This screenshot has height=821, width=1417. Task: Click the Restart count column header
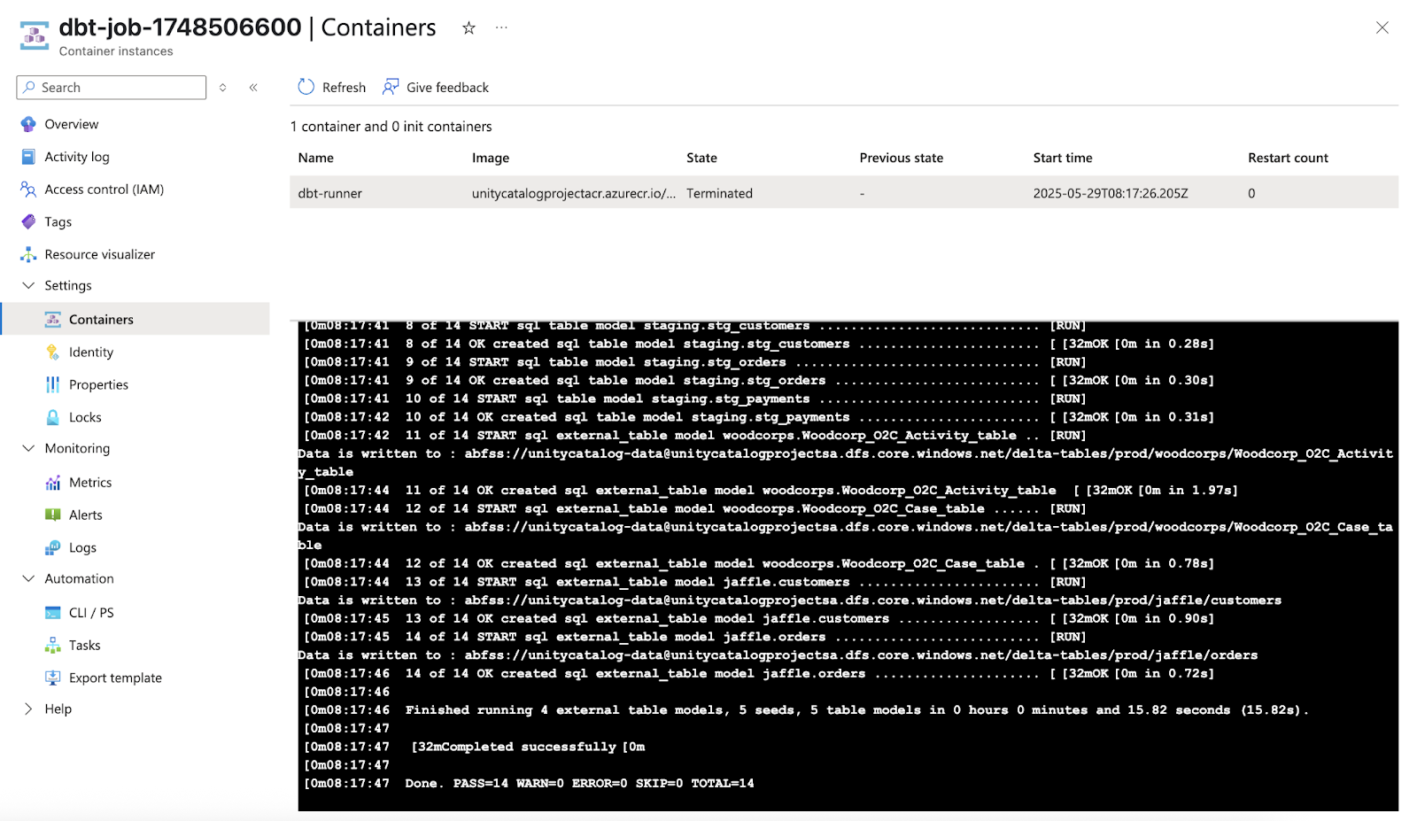pyautogui.click(x=1289, y=158)
